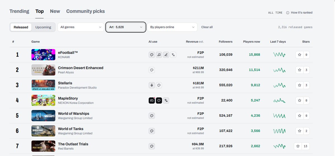Expand the Art · 5,626 dropdown
The image size is (335, 156).
click(x=126, y=27)
